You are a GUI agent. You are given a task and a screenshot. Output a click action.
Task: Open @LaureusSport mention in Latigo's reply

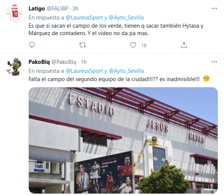point(84,18)
